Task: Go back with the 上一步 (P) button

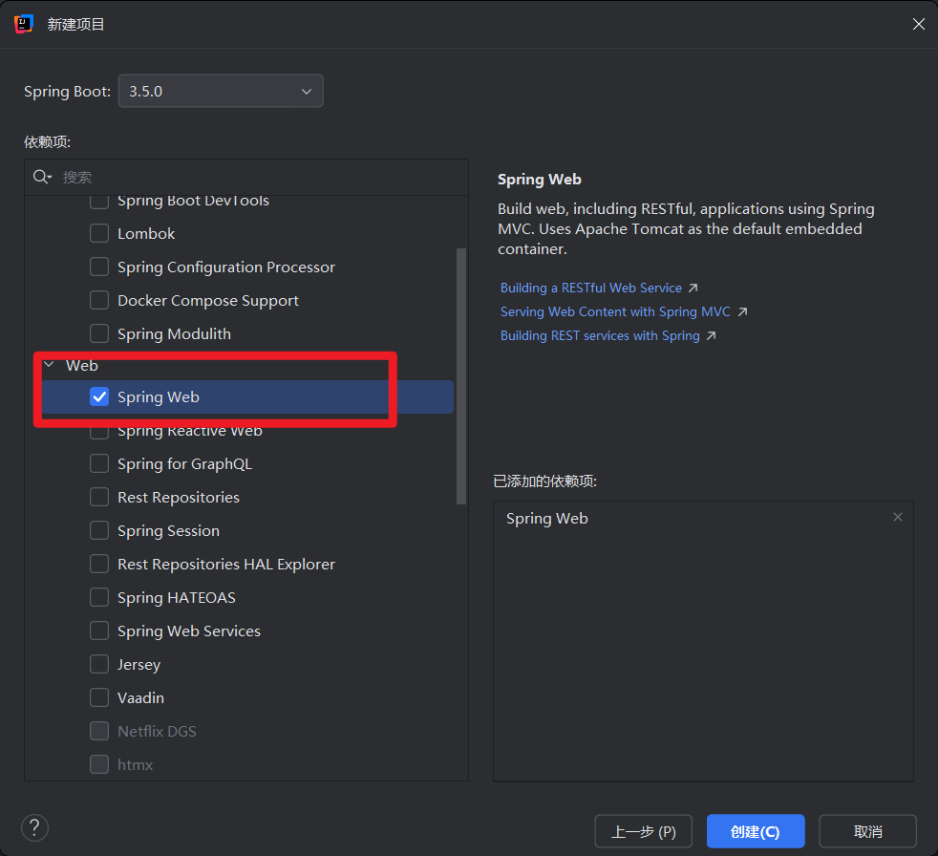Action: (x=643, y=831)
